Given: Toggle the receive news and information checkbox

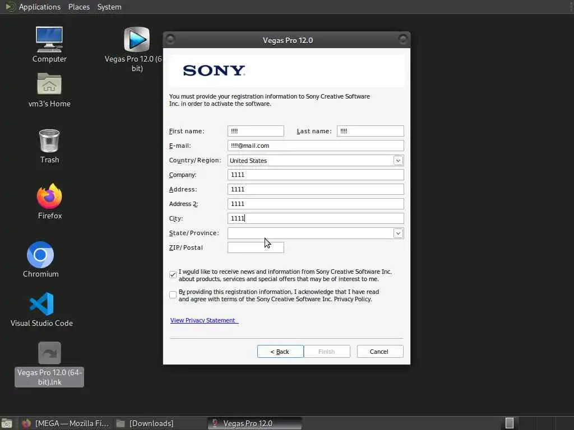Looking at the screenshot, I should coord(173,274).
